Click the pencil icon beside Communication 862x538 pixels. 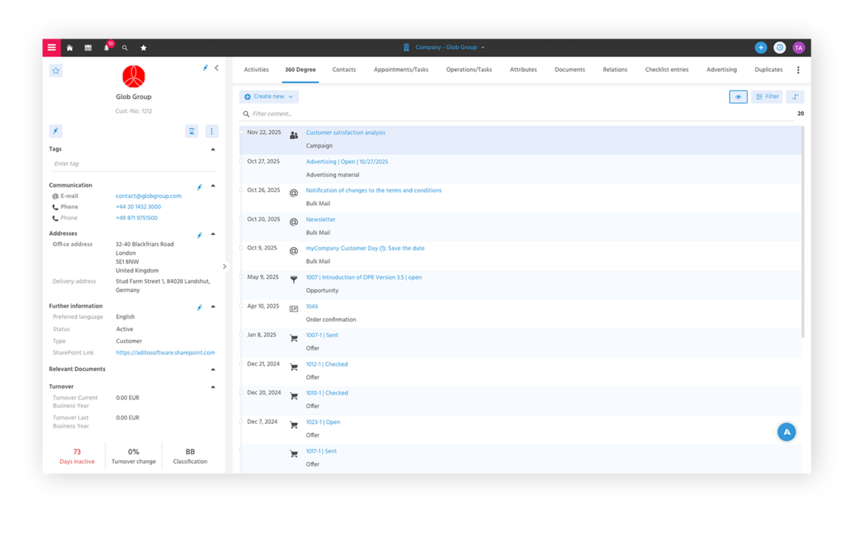(x=199, y=186)
